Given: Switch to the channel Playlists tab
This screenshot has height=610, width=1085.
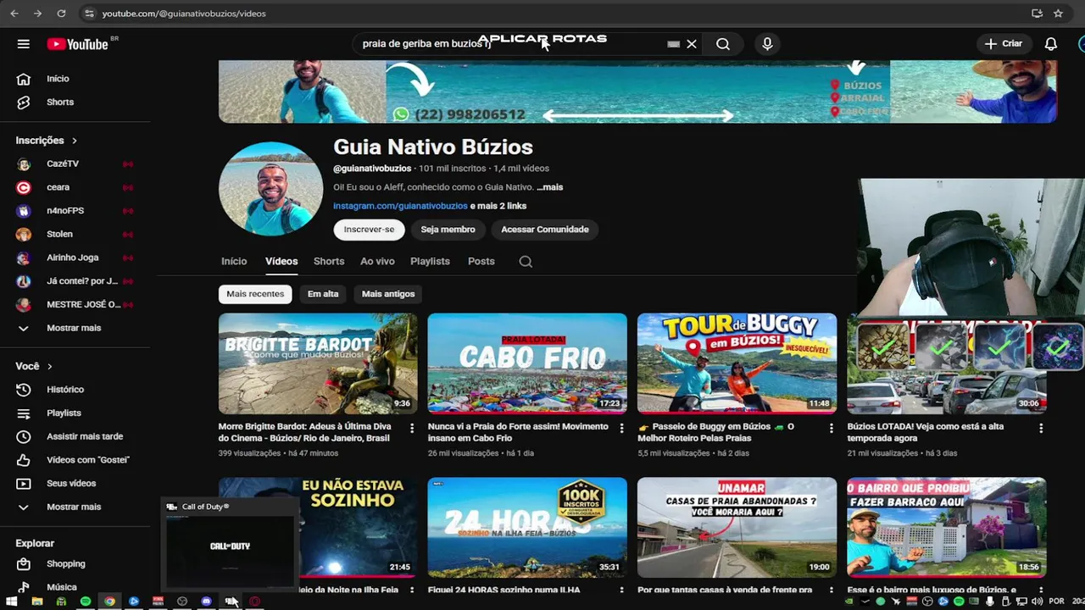Looking at the screenshot, I should tap(430, 262).
